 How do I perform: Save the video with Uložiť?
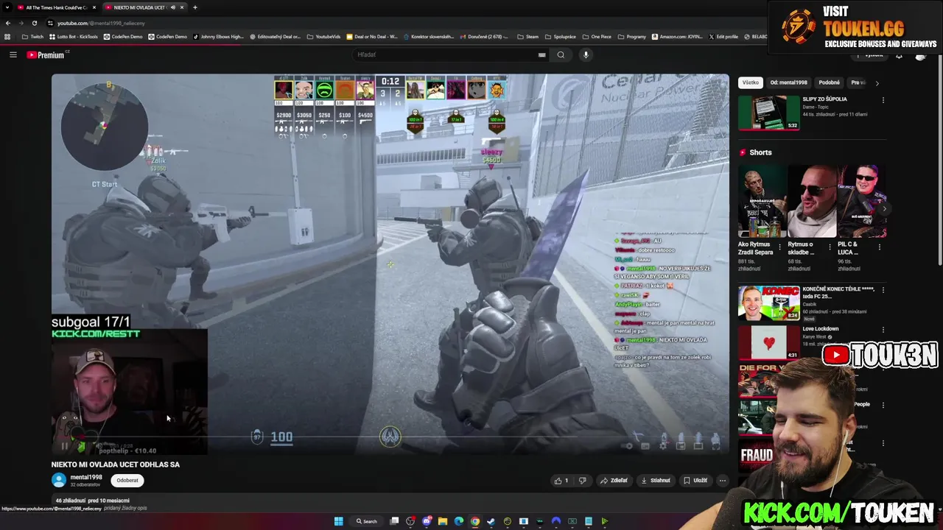pos(695,481)
